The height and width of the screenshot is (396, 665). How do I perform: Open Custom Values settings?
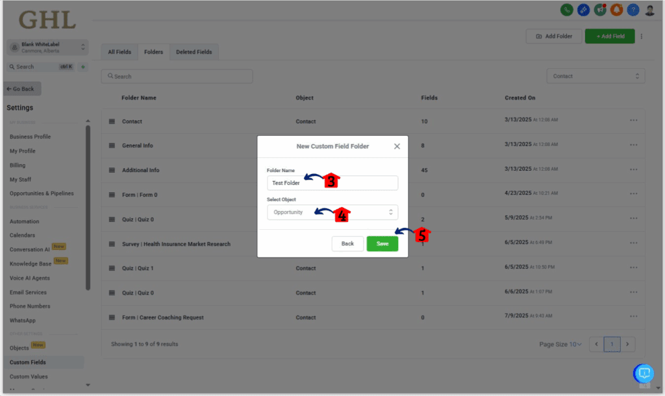click(x=29, y=377)
